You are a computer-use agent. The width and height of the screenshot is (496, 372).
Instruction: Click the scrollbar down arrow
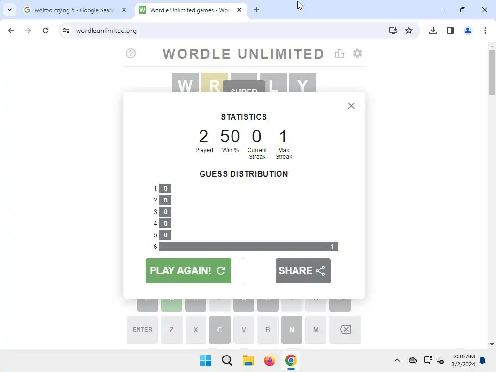pyautogui.click(x=492, y=344)
